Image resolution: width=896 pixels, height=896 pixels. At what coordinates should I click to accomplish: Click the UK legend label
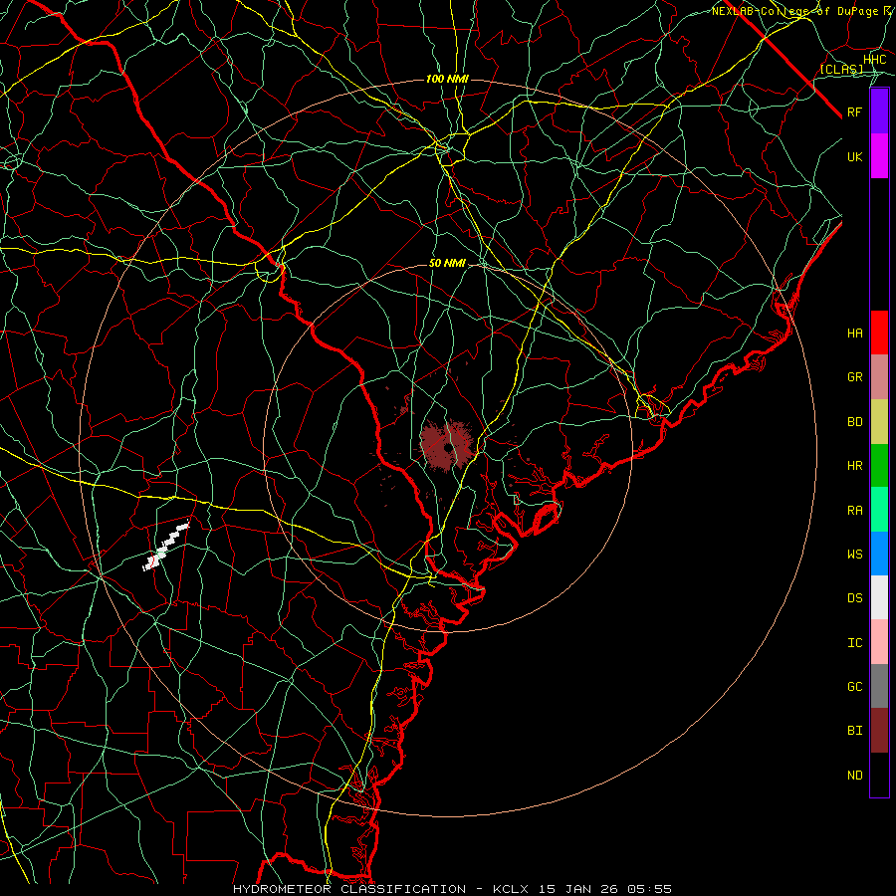point(854,156)
